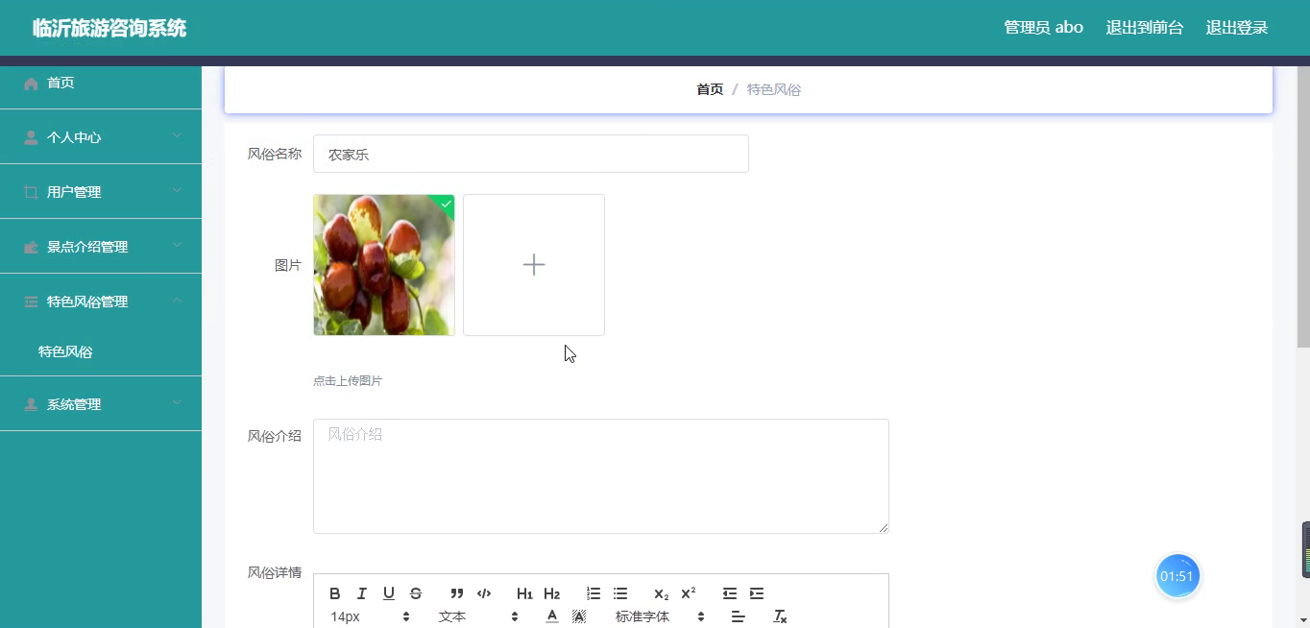This screenshot has height=628, width=1310.
Task: Toggle italic formatting in the editor
Action: click(x=362, y=593)
